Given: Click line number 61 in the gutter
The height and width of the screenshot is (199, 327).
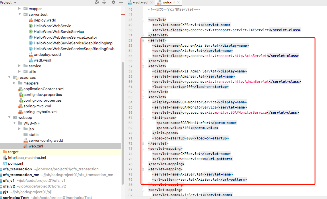Looking at the screenshot, I should (130, 87).
